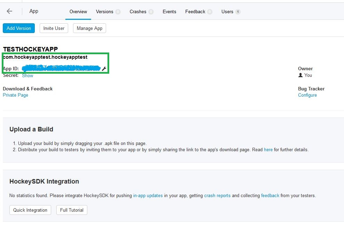The width and height of the screenshot is (344, 235).
Task: Configure the Bug Tracker
Action: (307, 95)
